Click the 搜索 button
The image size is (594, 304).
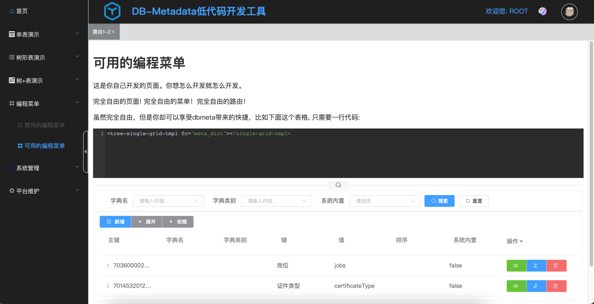(439, 201)
